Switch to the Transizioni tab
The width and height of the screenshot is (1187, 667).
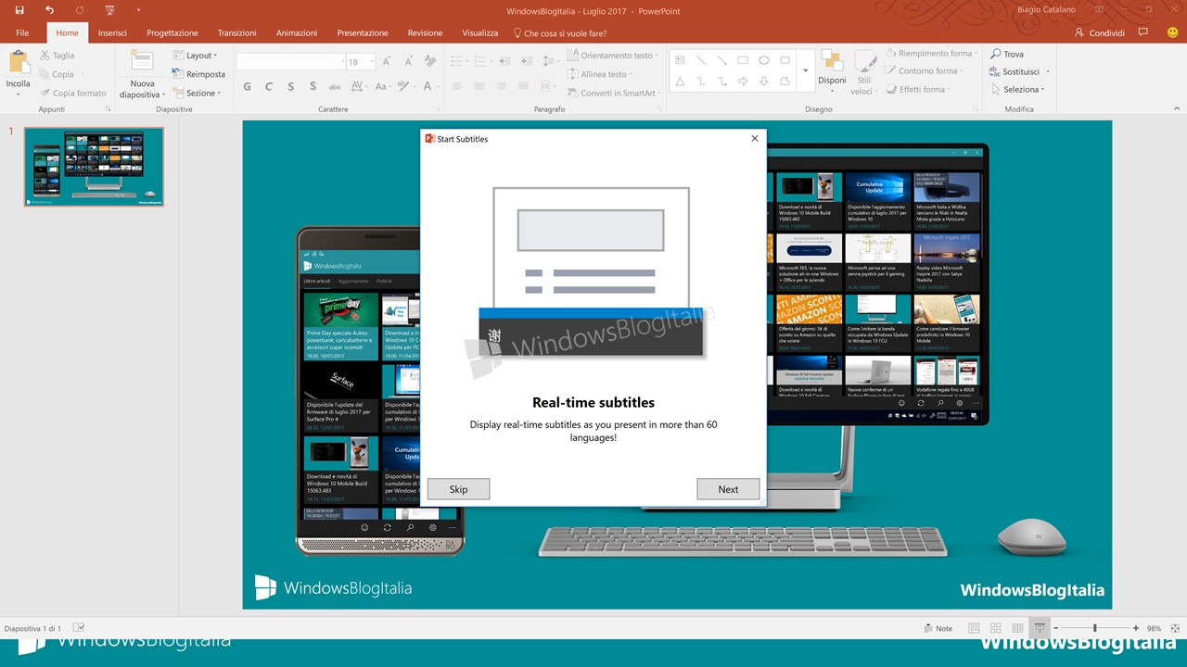tap(236, 32)
